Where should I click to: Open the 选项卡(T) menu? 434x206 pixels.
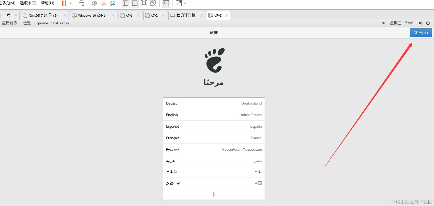click(x=28, y=3)
